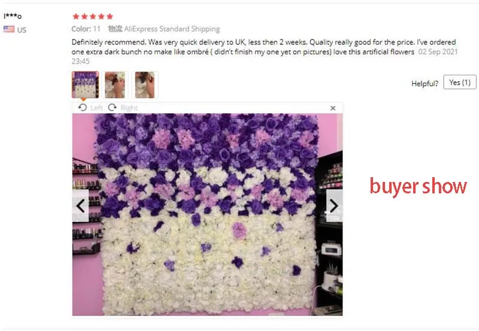This screenshot has width=479, height=331.
Task: Click the Left rotate label
Action: click(x=96, y=108)
